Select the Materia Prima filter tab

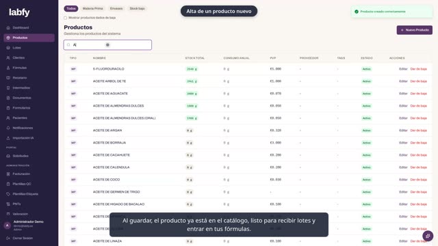point(93,9)
